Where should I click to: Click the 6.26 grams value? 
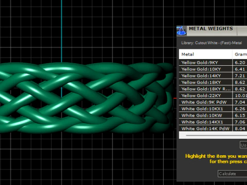240,109
